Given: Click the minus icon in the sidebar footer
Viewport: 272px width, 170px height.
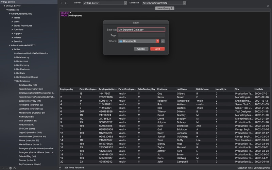Looking at the screenshot, I should click(x=6, y=168).
